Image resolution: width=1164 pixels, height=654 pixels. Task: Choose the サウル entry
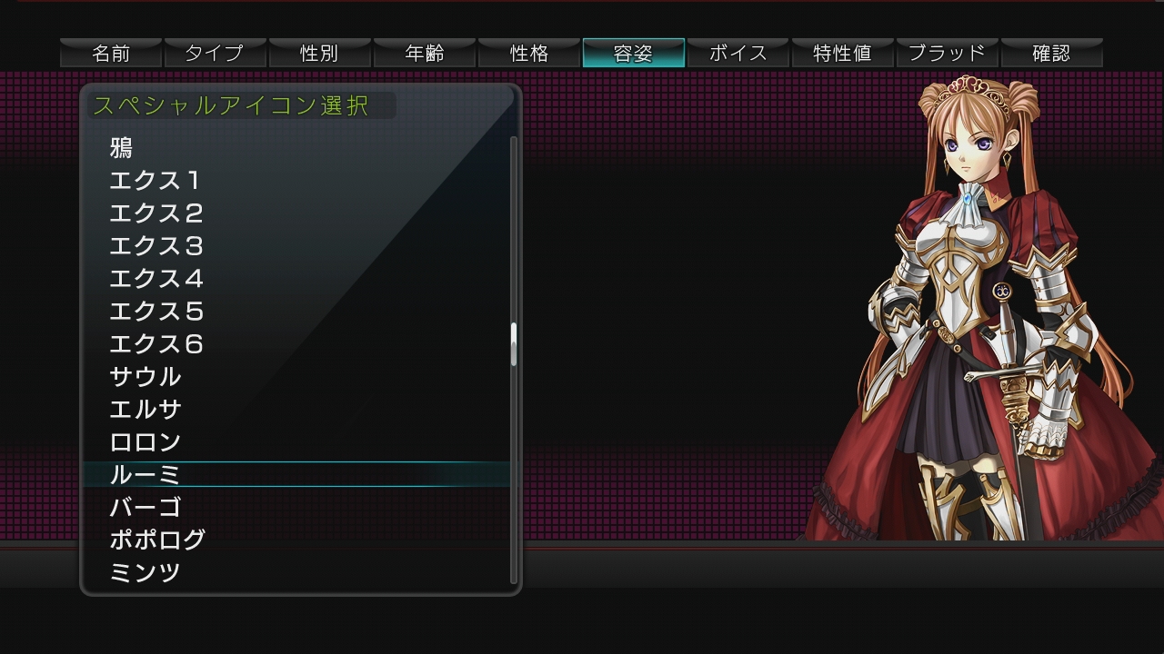click(x=145, y=377)
